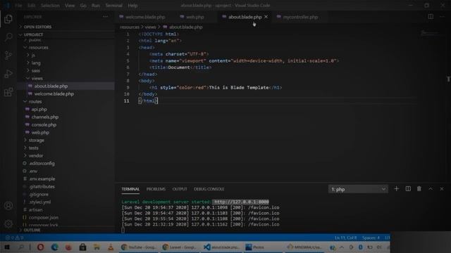
Task: Click views breadcrumb segment
Action: (x=150, y=27)
